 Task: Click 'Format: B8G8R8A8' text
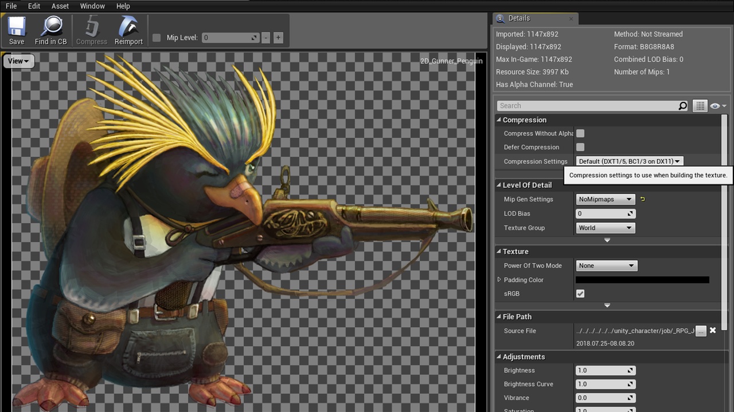pyautogui.click(x=644, y=47)
